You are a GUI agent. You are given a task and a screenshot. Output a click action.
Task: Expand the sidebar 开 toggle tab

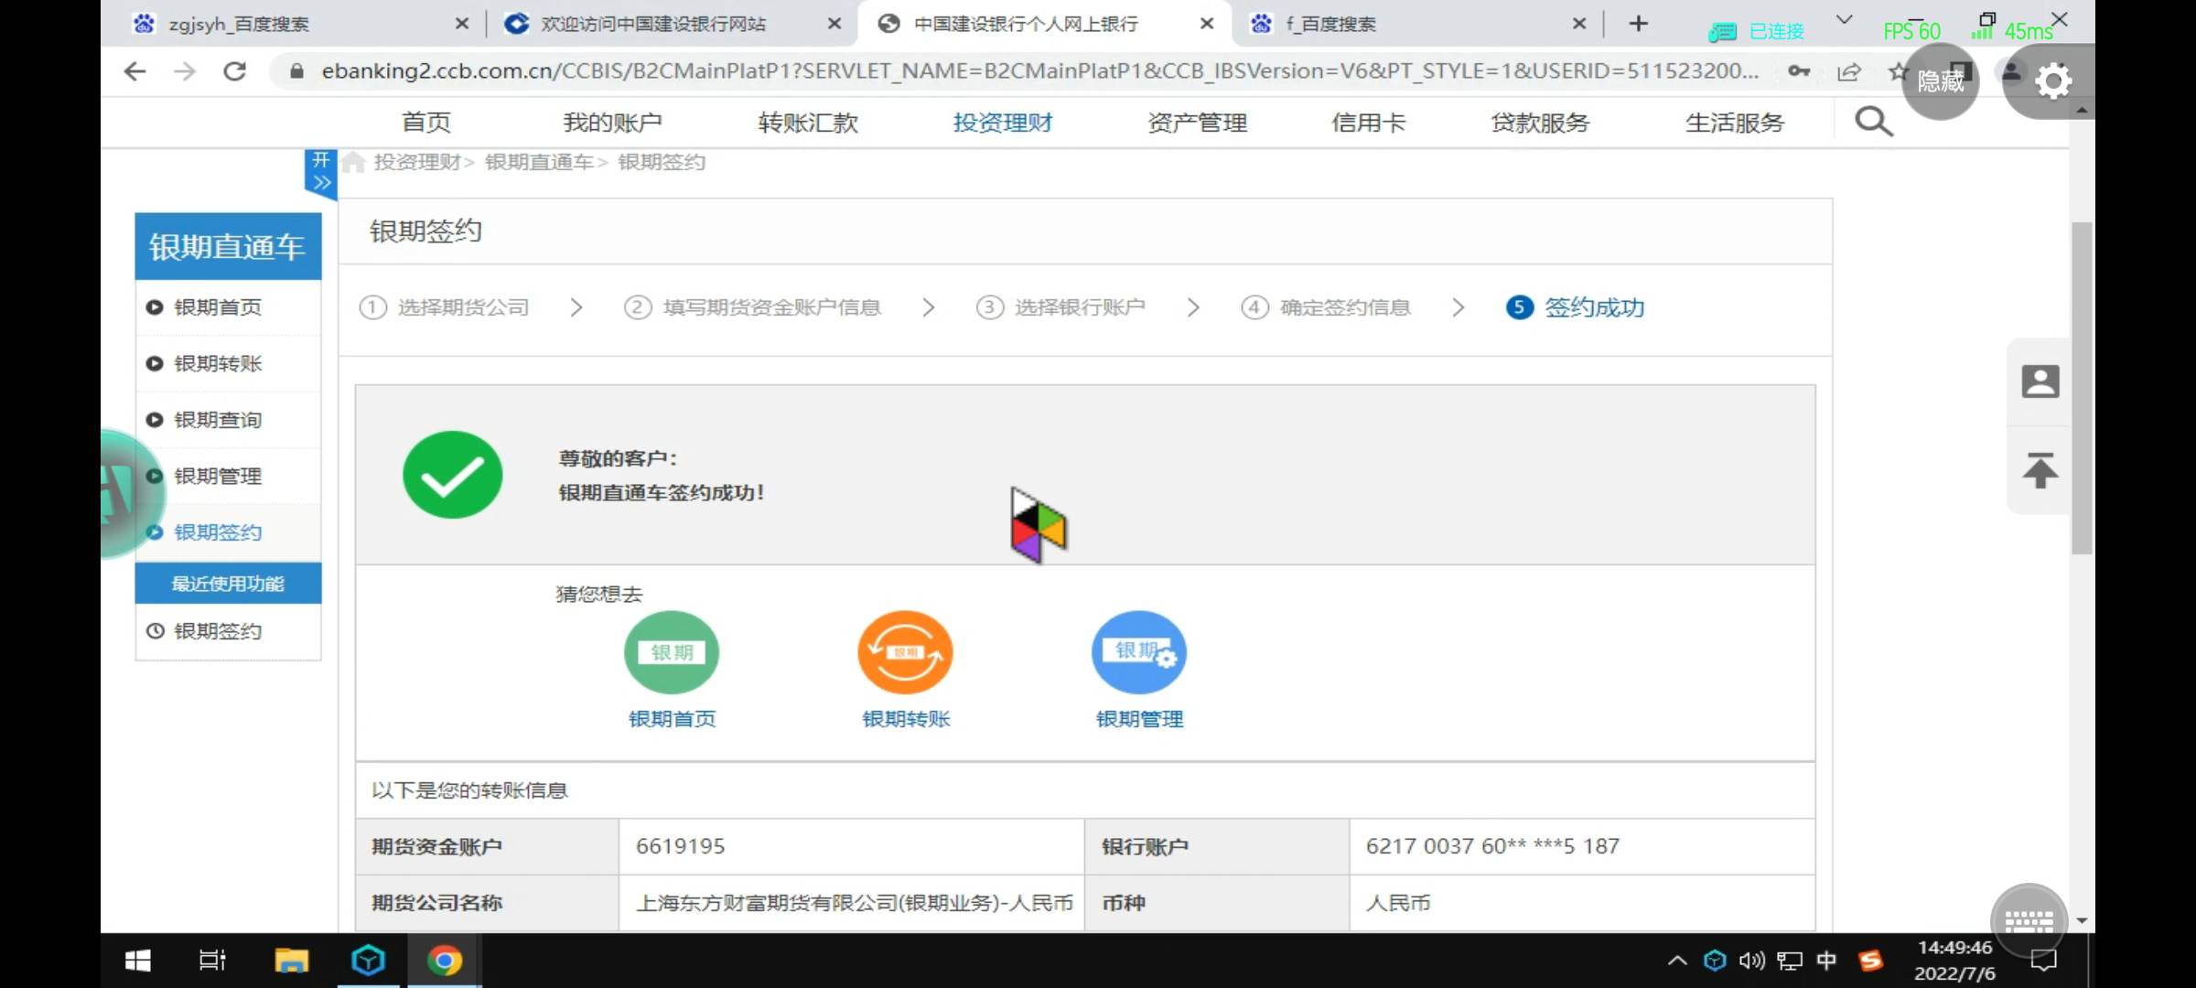click(320, 172)
